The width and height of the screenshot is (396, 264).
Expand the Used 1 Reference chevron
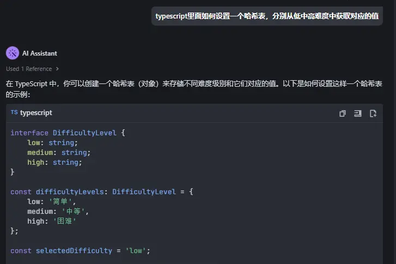(x=58, y=69)
